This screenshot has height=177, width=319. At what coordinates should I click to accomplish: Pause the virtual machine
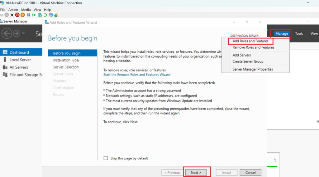pos(29,15)
